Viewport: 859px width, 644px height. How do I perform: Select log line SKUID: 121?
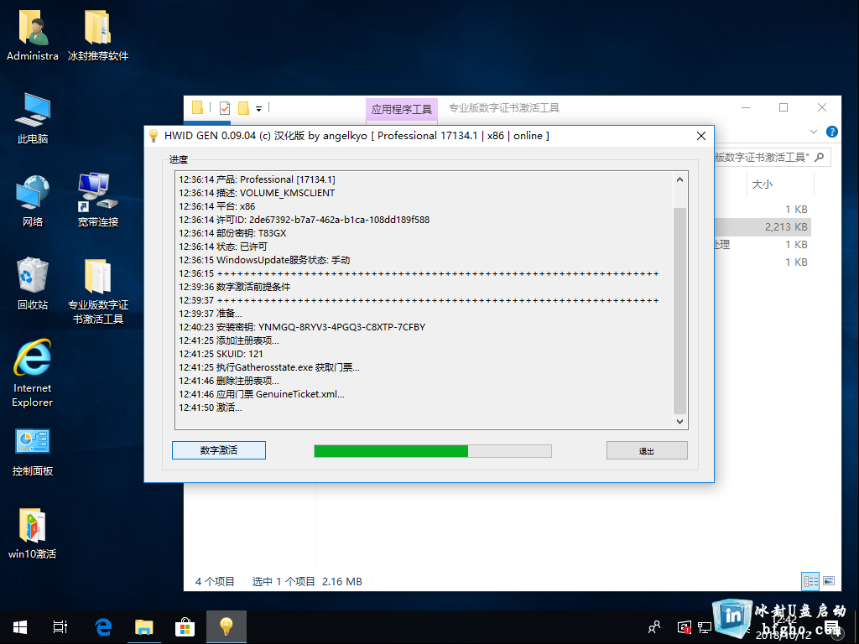point(221,354)
